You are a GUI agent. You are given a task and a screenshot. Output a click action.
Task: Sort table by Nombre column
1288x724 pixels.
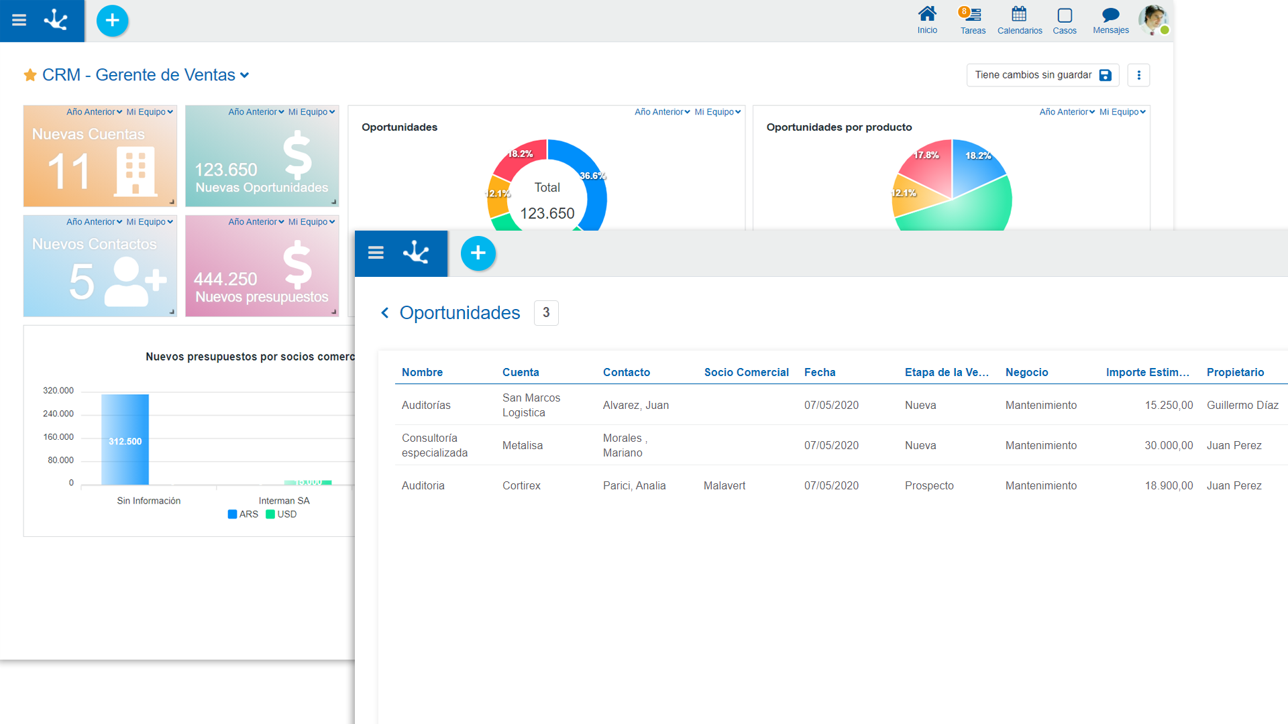(422, 372)
